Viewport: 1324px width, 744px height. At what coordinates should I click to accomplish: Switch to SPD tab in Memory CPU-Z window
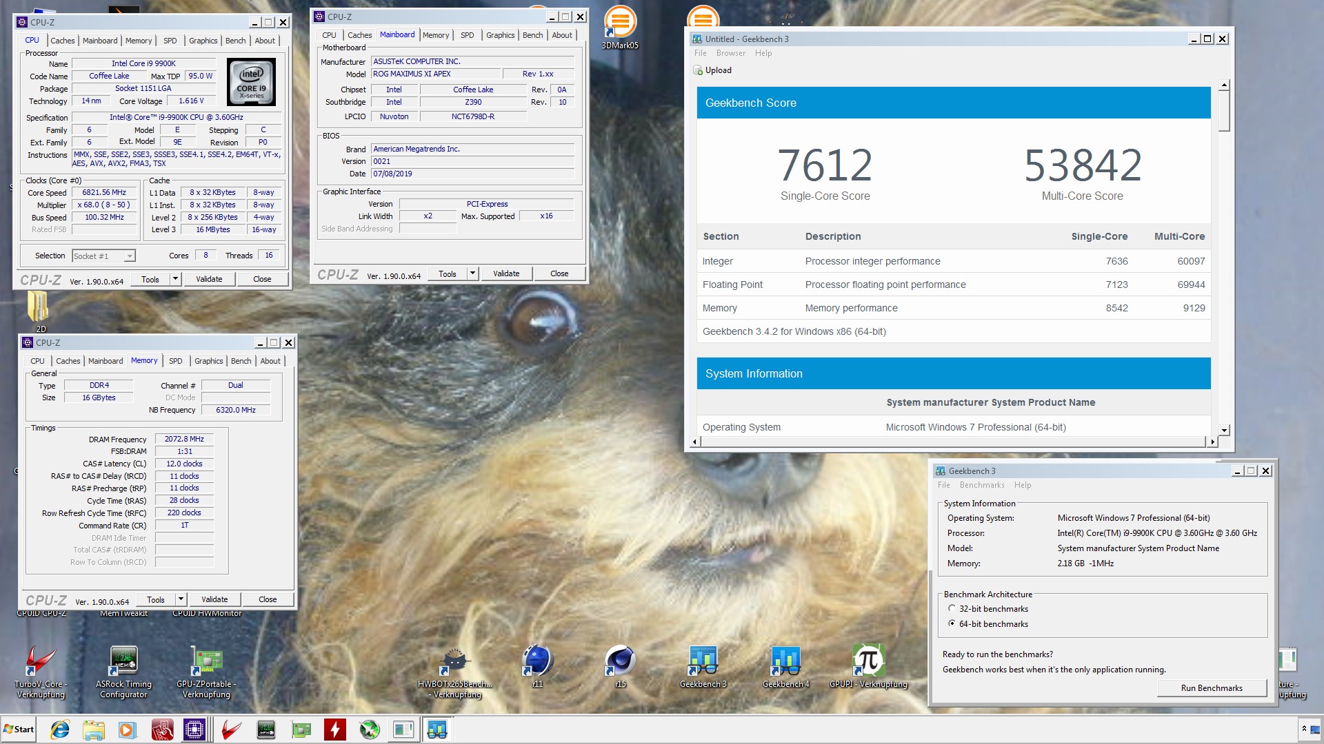[176, 361]
